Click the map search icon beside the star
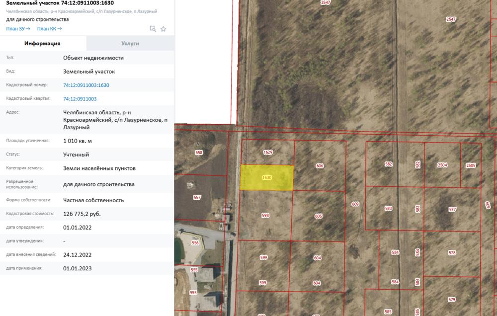Screen dimensions: 497x316 pyautogui.click(x=153, y=29)
